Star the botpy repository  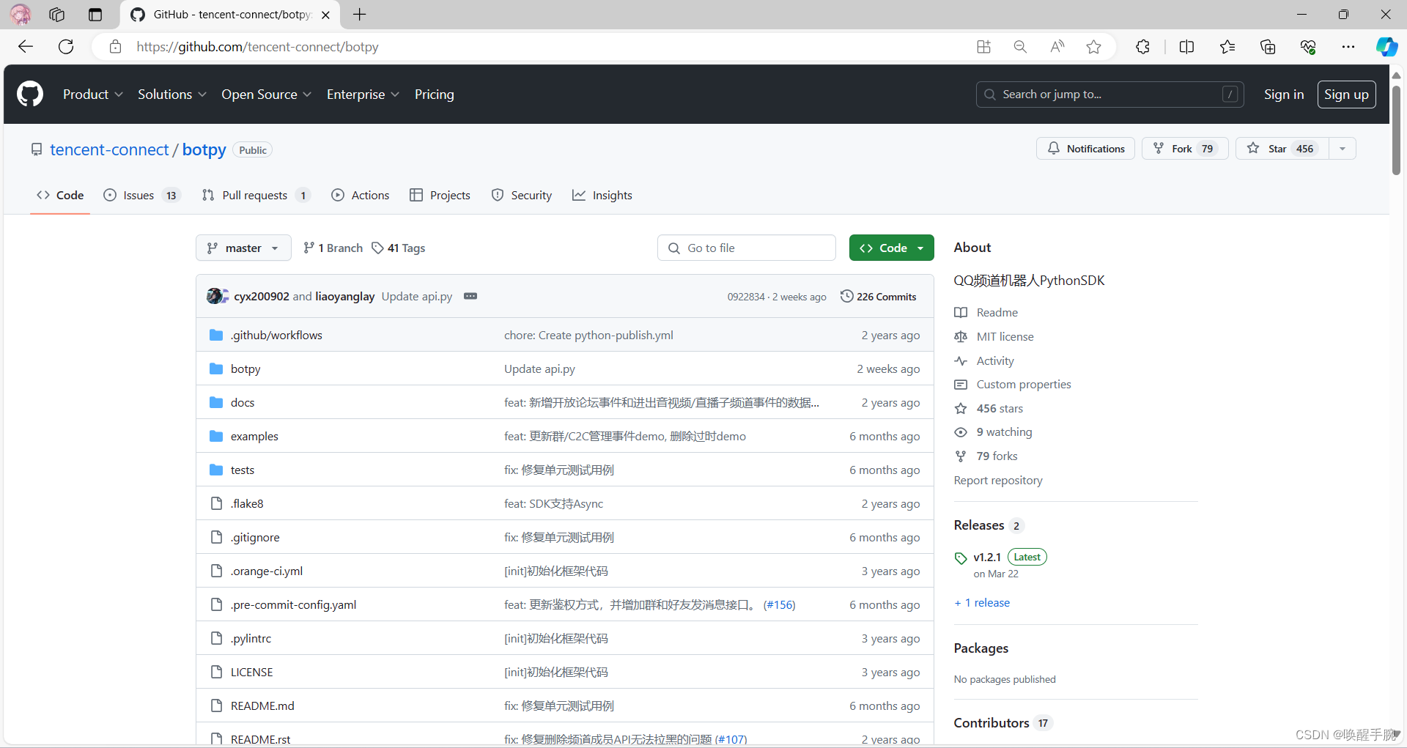pos(1282,149)
